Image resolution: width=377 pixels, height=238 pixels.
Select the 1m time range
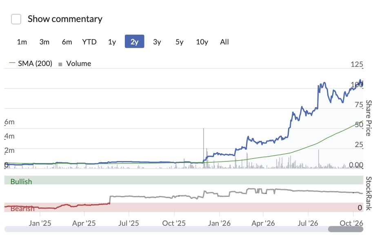22,42
